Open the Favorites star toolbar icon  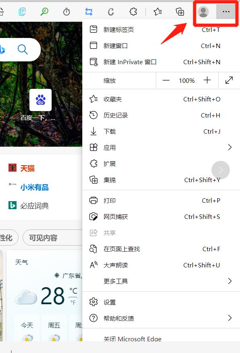click(x=158, y=11)
